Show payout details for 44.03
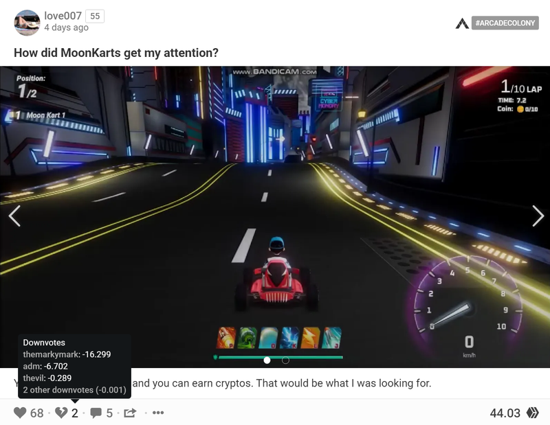 [505, 413]
